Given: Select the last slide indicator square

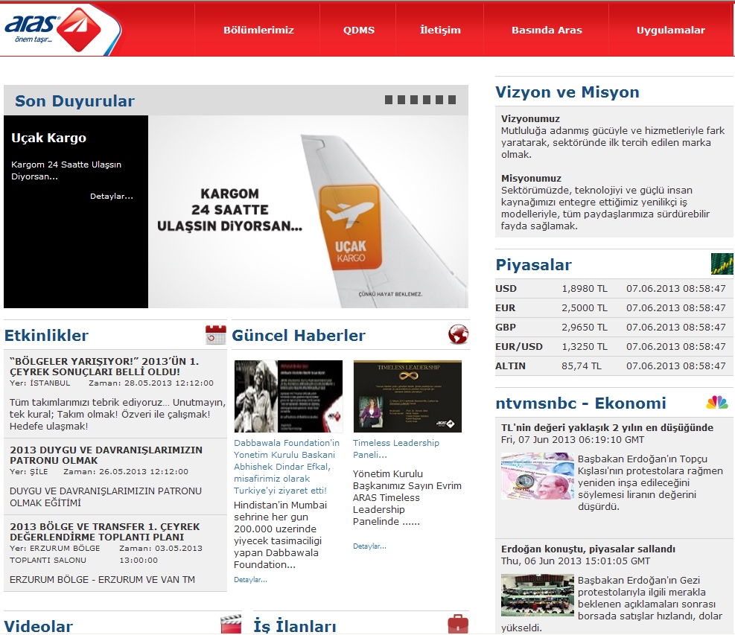Looking at the screenshot, I should click(452, 100).
